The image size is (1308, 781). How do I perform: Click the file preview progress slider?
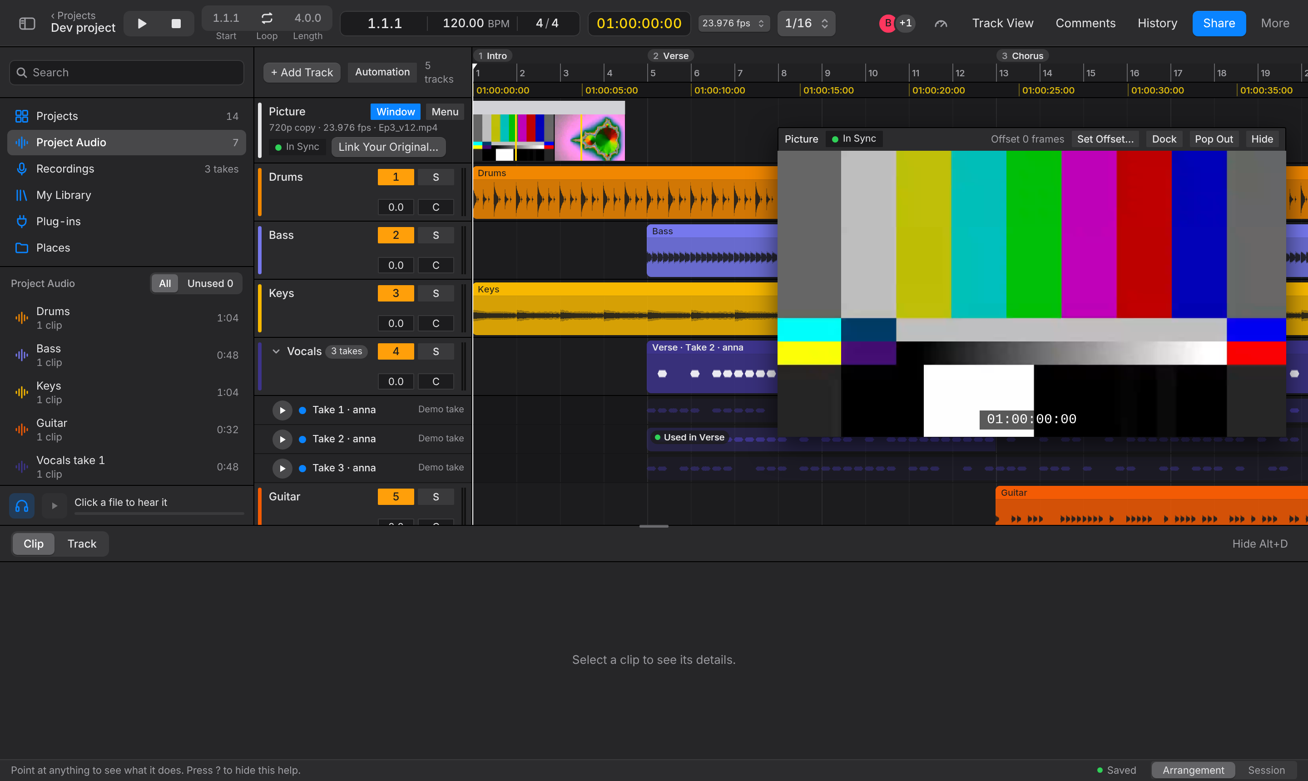point(159,513)
